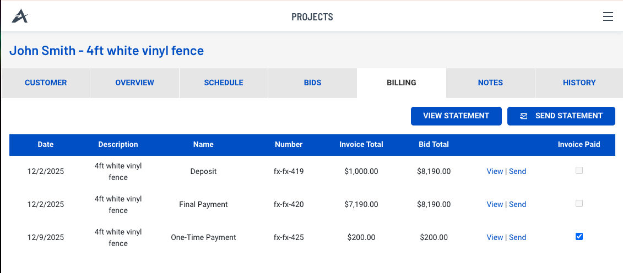Click envelope icon in Send Statement button
Image resolution: width=623 pixels, height=273 pixels.
tap(524, 116)
